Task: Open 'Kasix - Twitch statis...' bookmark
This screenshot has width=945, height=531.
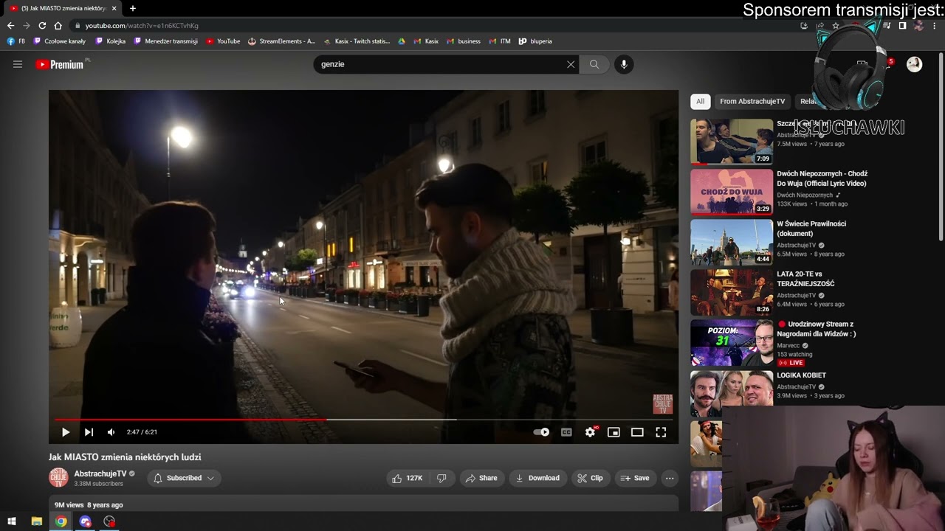Action: (x=357, y=41)
